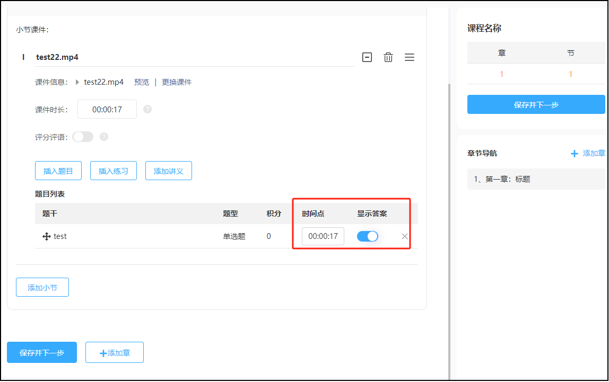Click the 添加章 link in chapter navigation
609x382 pixels.
594,154
